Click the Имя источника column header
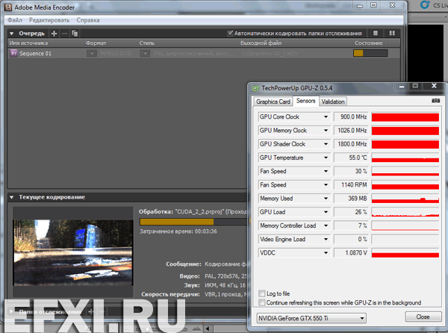Screen dimensions: 448x333 point(46,43)
